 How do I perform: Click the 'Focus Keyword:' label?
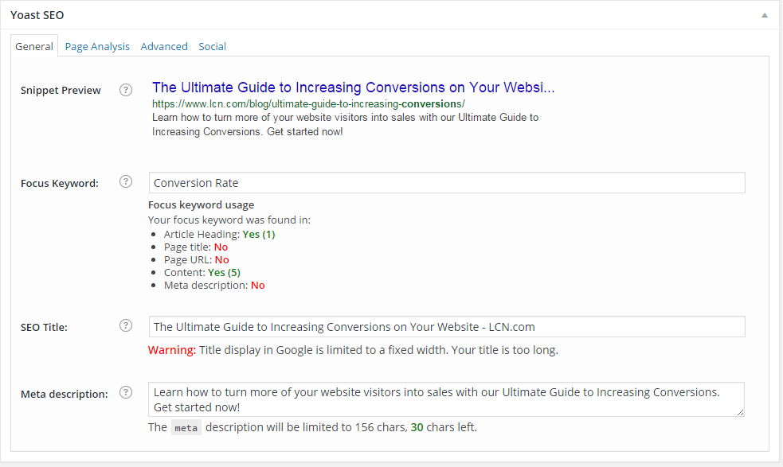tap(60, 183)
